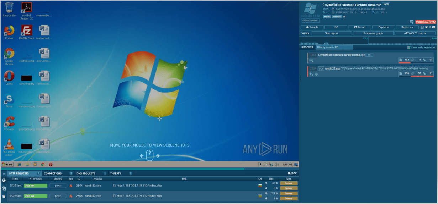Viewport: 438px width, 204px height.
Task: Expand the Export dropdown
Action: (383, 27)
